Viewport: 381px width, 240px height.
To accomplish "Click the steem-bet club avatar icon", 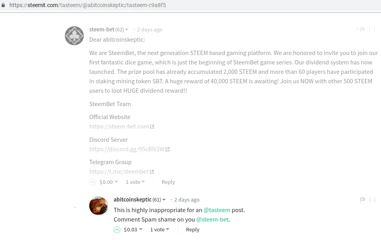I will (74, 36).
